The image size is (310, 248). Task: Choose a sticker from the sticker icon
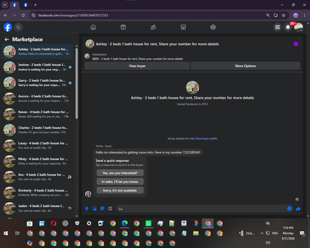pyautogui.click(x=102, y=208)
